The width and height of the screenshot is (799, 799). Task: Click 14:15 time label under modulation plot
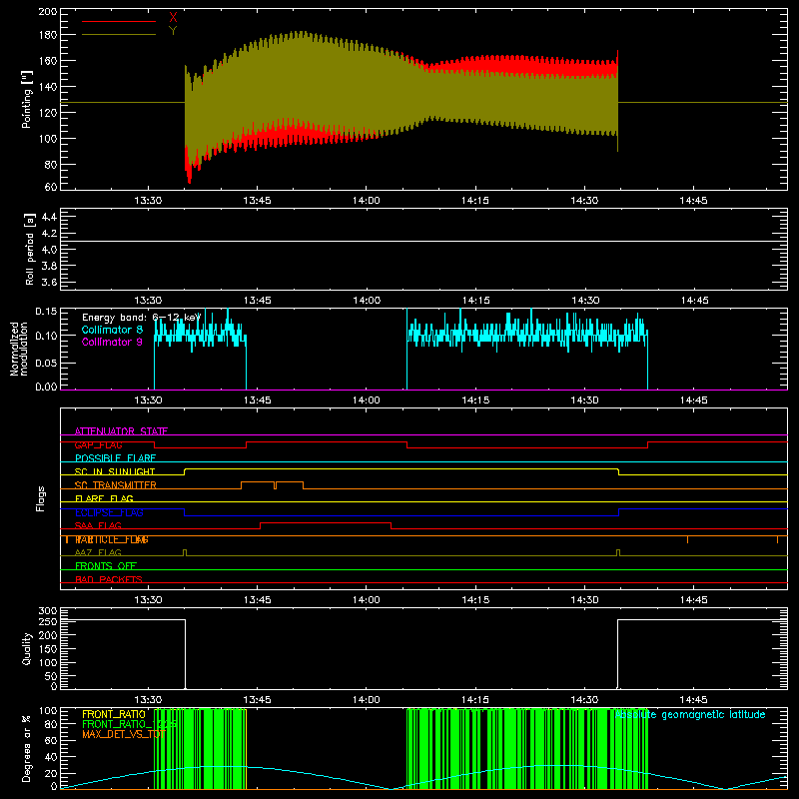[475, 400]
